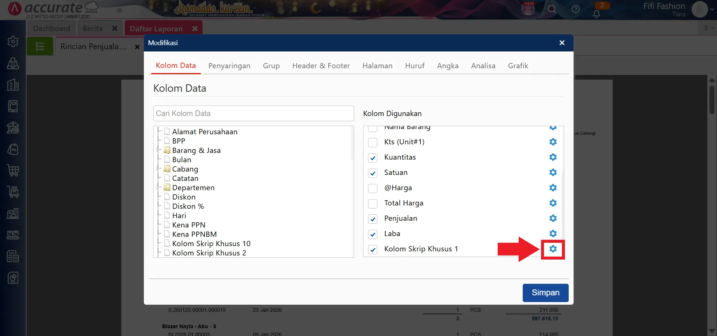Tick the Kts (Unit#1) checkbox
Screen dimensions: 717x336
[373, 142]
